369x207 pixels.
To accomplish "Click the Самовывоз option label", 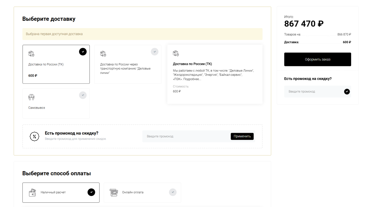I will 37,108.
